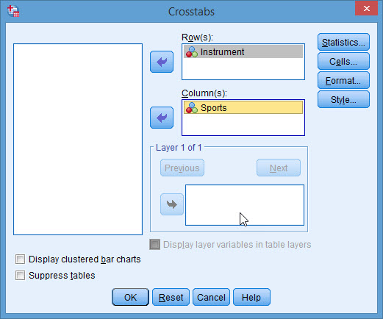Click the Next layer button
The image size is (383, 319).
[x=279, y=168]
